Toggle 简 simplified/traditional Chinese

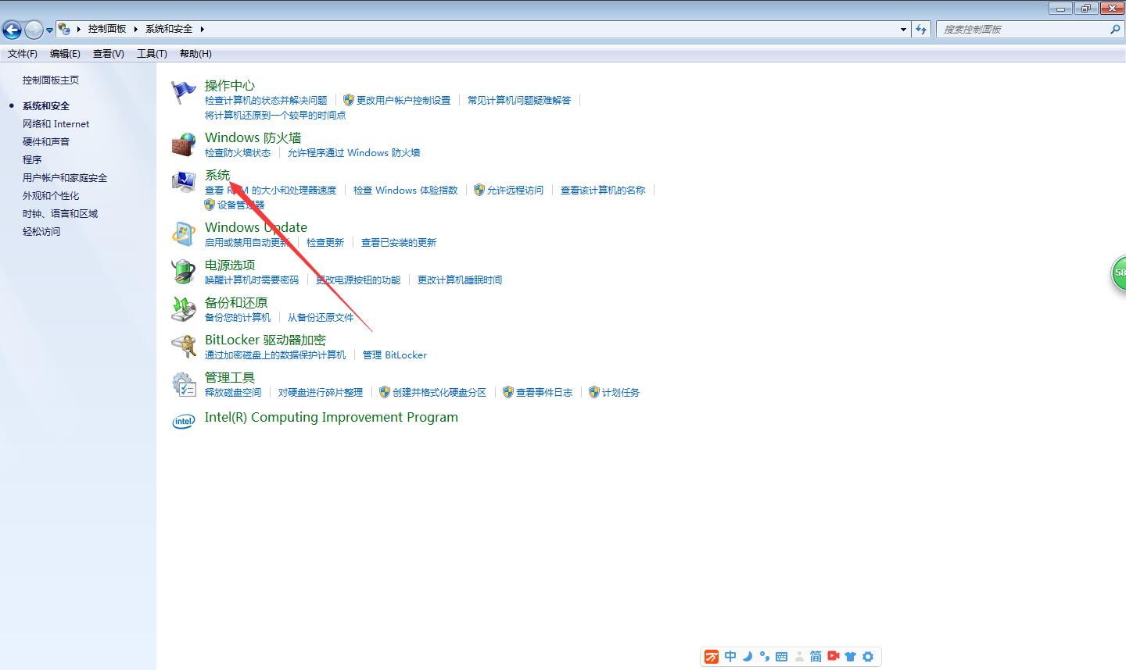816,657
